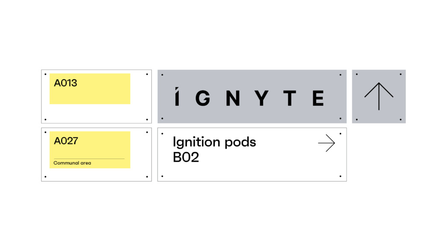Viewport: 447px width, 251px height.
Task: Select the A027 room number label
Action: 66,141
